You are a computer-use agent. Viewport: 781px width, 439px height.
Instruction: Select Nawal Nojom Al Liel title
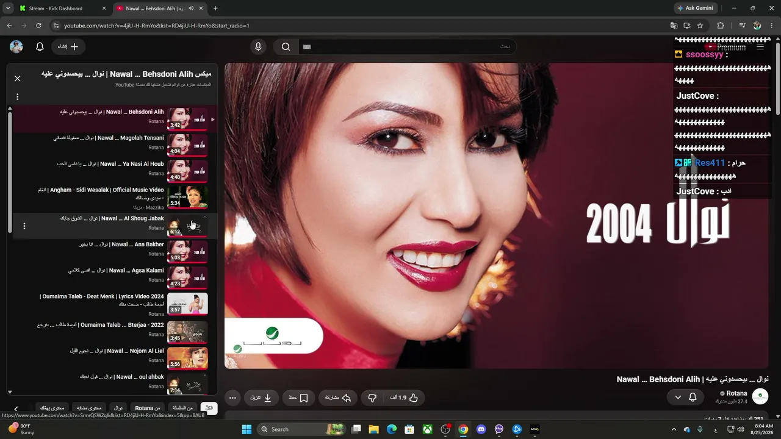(x=117, y=351)
